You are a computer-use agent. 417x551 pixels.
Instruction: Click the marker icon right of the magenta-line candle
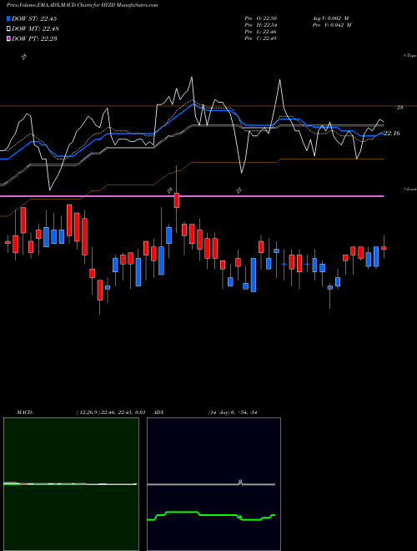pyautogui.click(x=239, y=190)
